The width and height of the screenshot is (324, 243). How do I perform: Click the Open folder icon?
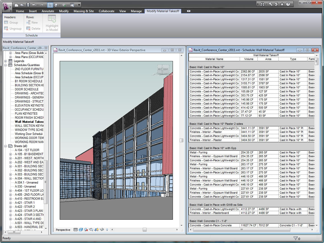[x=22, y=5]
